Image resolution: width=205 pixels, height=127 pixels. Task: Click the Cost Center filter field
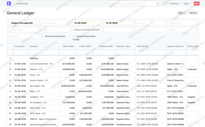150,30
